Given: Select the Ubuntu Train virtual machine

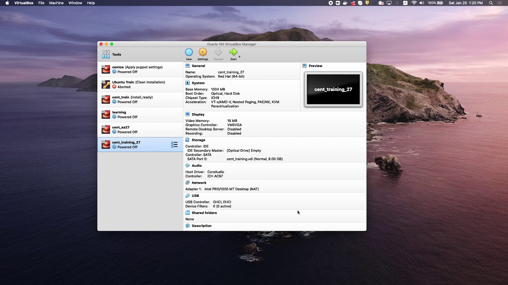Looking at the screenshot, I should coord(140,84).
